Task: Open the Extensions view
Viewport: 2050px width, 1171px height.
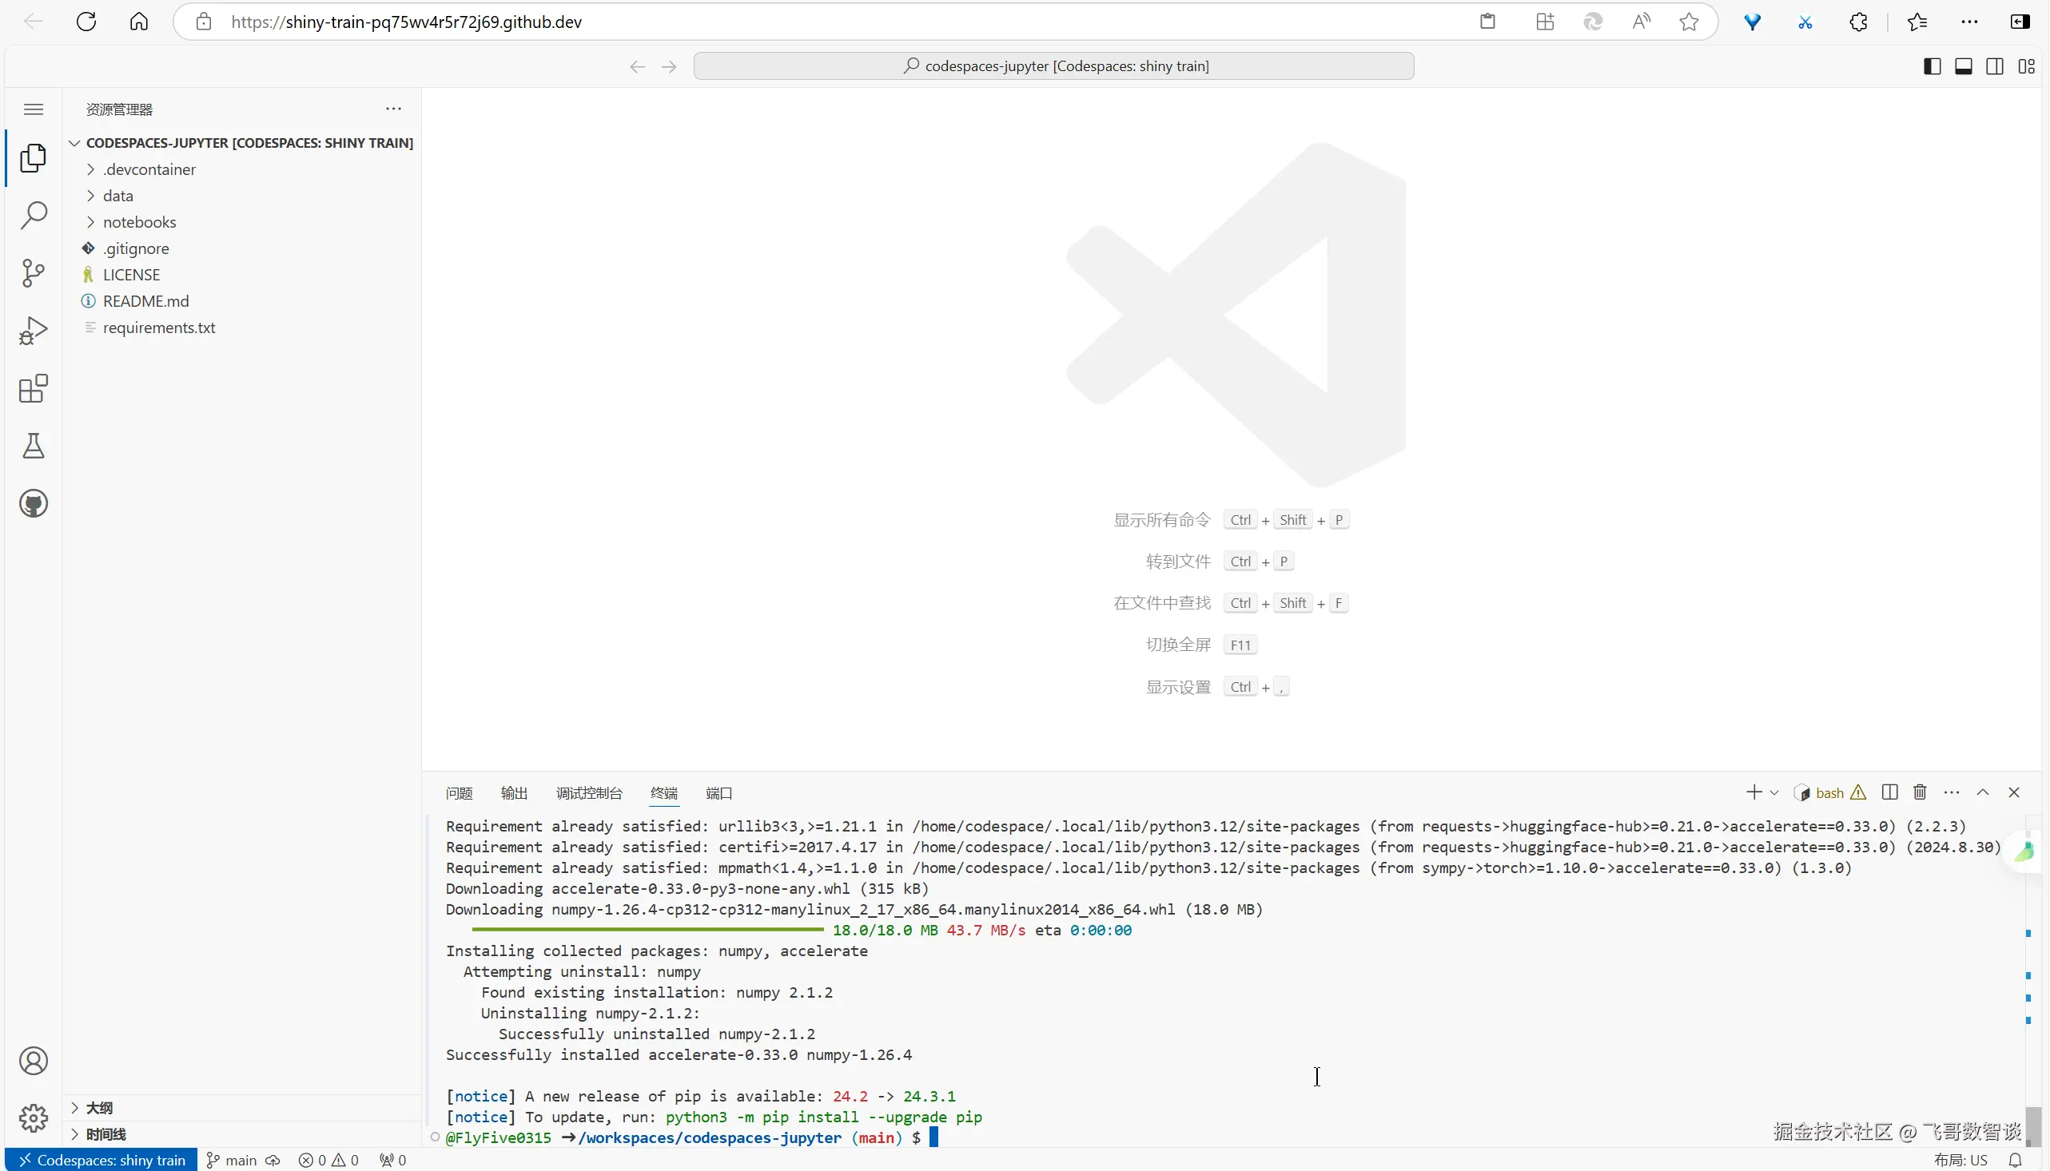Action: [x=33, y=388]
